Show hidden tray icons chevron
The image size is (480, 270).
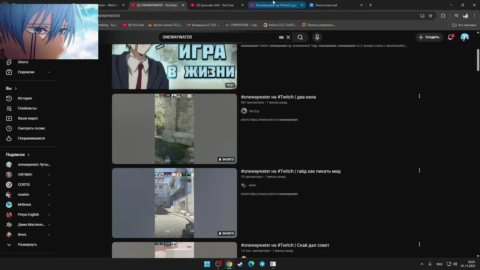(422, 264)
